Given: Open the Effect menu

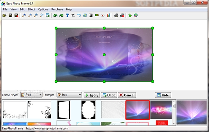Looking at the screenshot, I should click(31, 9).
